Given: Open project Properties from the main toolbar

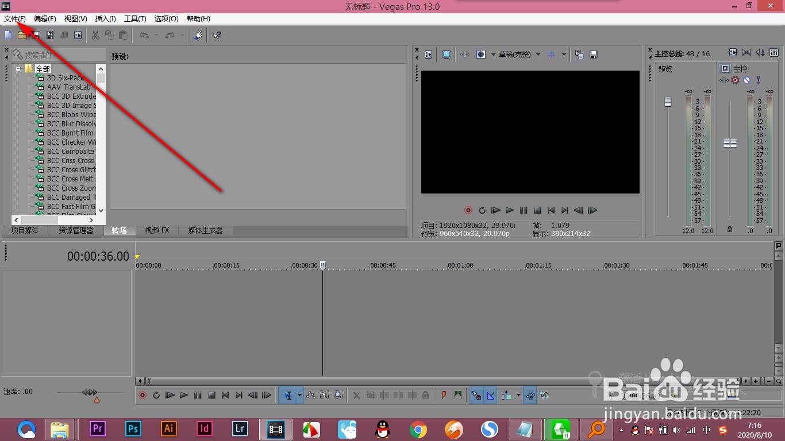Looking at the screenshot, I should tap(78, 35).
